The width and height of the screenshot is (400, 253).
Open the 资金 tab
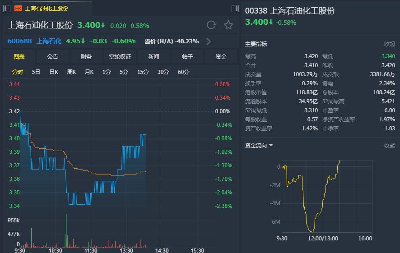(221, 56)
